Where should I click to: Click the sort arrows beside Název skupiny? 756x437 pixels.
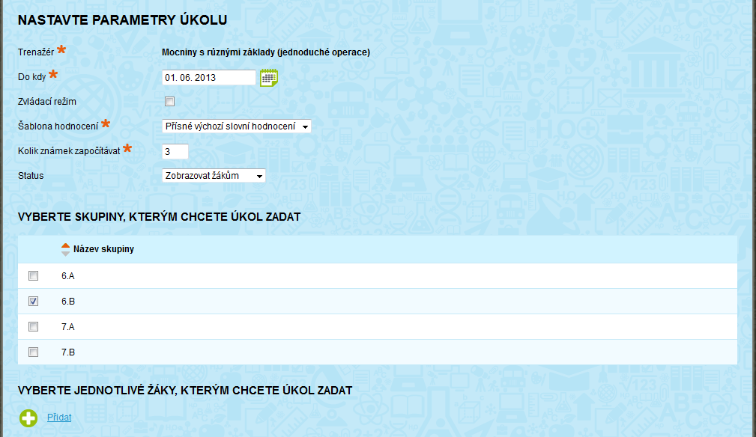click(65, 249)
